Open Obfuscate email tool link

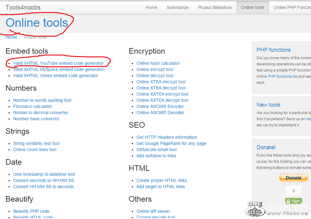coord(156,150)
